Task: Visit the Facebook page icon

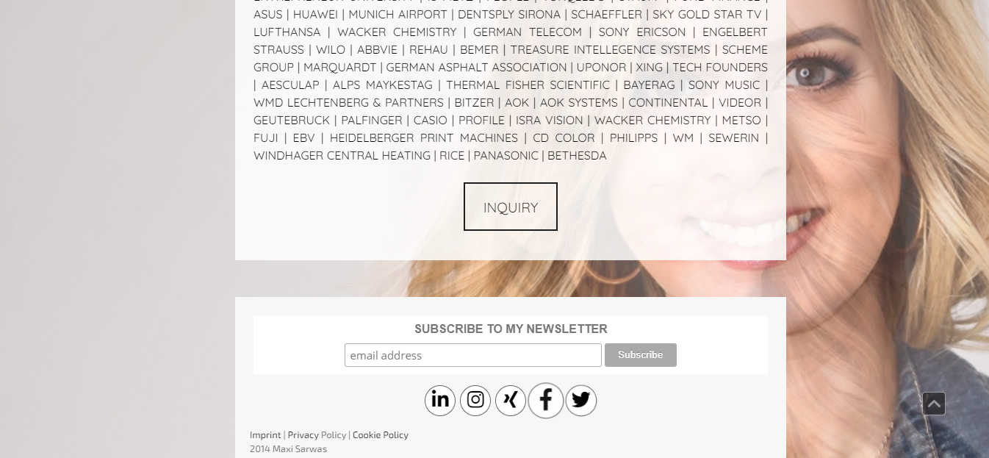Action: pyautogui.click(x=546, y=401)
